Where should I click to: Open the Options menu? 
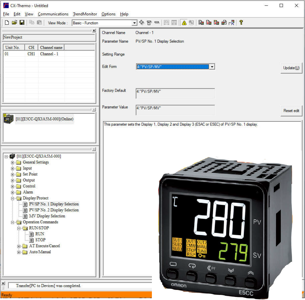(x=108, y=14)
